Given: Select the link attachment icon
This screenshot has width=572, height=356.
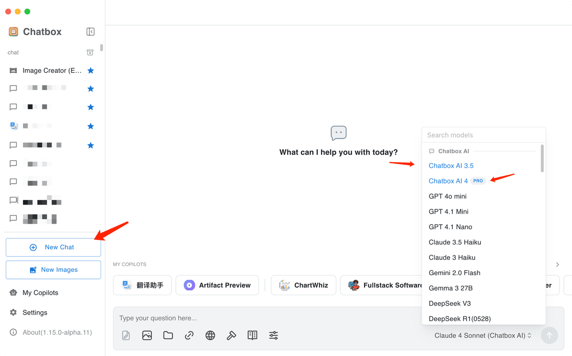Looking at the screenshot, I should pyautogui.click(x=189, y=335).
